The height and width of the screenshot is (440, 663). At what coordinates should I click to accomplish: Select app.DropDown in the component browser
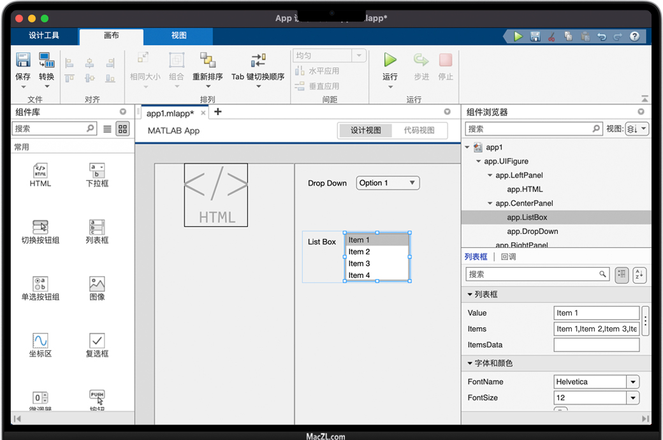click(x=532, y=231)
